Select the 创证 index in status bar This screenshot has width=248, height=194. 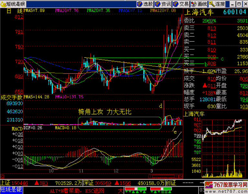click(170, 183)
